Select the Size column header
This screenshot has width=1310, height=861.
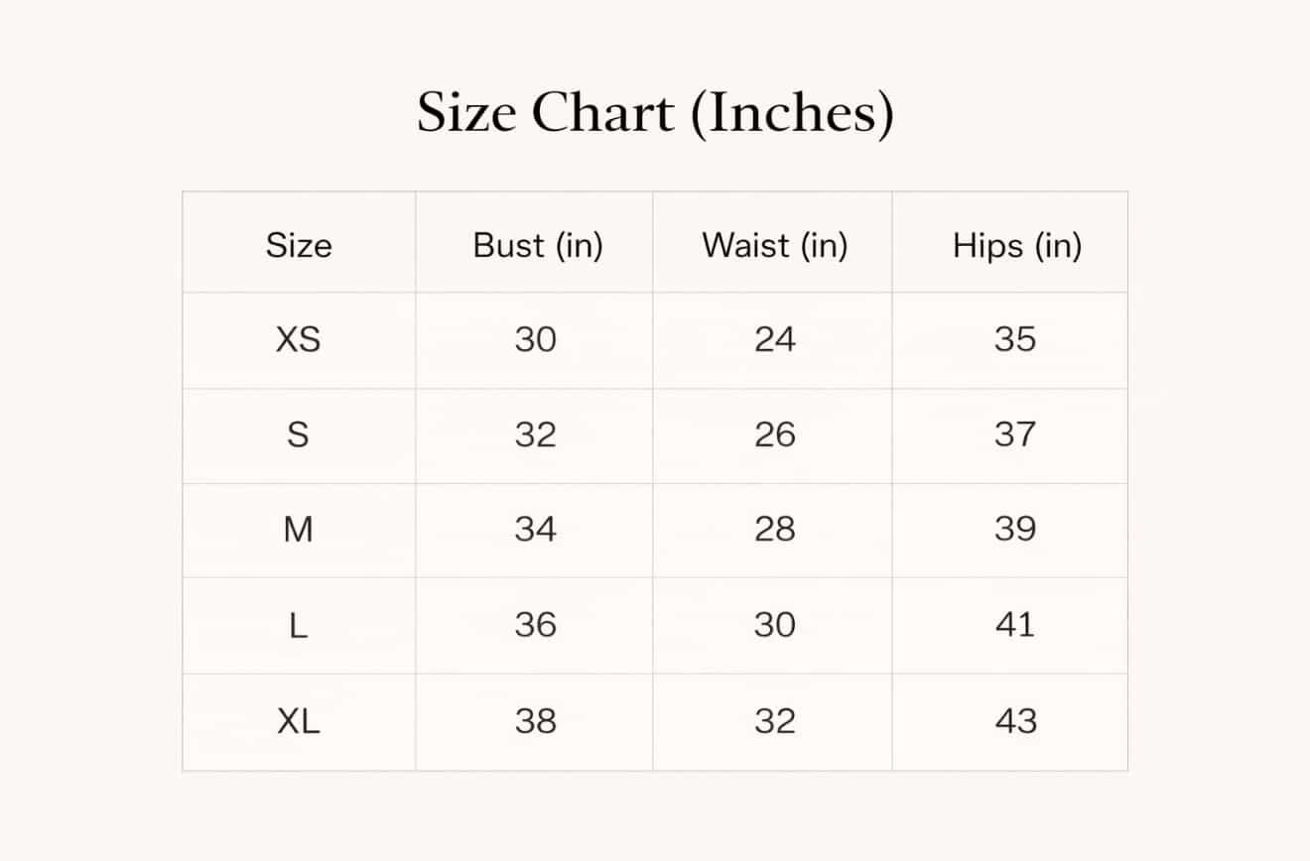tap(299, 244)
